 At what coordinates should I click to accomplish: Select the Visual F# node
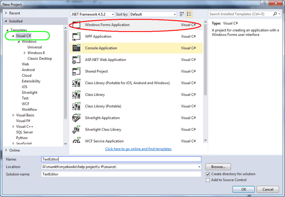click(x=23, y=121)
